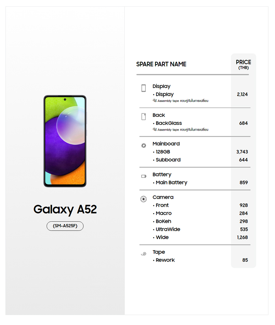Select the BackGlass part entry
The image size is (275, 325).
pos(169,123)
